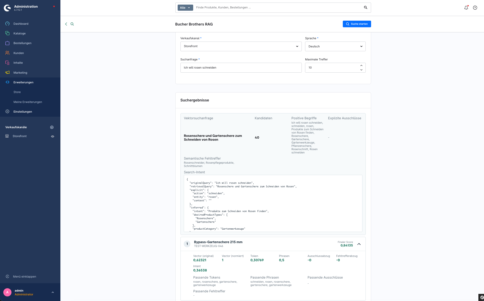484x301 pixels.
Task: Add a new Verkaufskanal with plus icon
Action: coord(52,127)
